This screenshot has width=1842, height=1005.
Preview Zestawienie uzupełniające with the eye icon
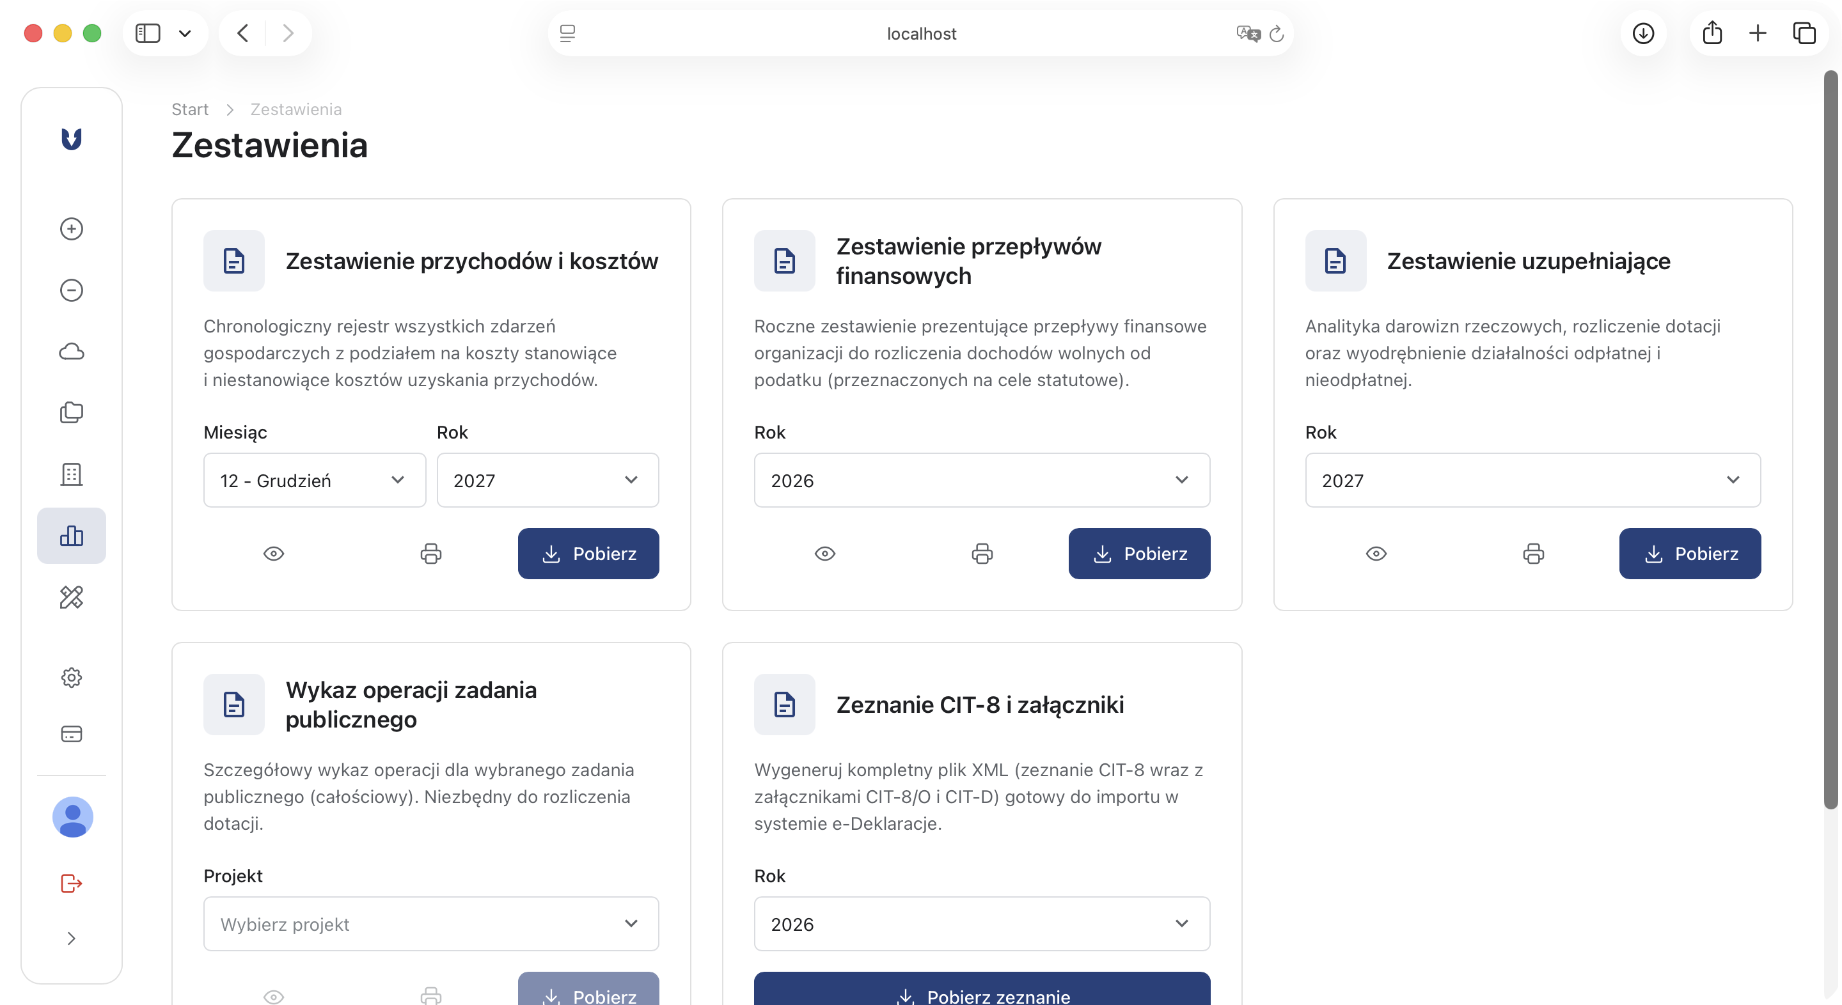click(1376, 553)
